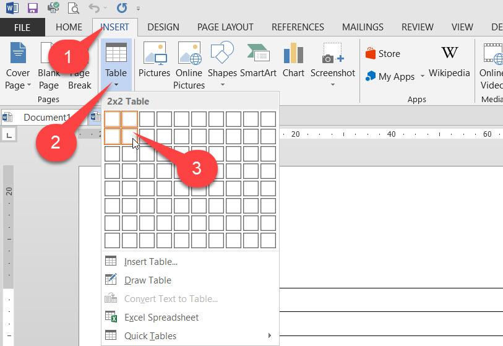Open Online Pictures tool
The width and height of the screenshot is (503, 346).
[189, 66]
